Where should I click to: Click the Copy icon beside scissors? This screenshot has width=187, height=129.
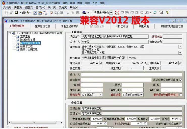click(73, 13)
